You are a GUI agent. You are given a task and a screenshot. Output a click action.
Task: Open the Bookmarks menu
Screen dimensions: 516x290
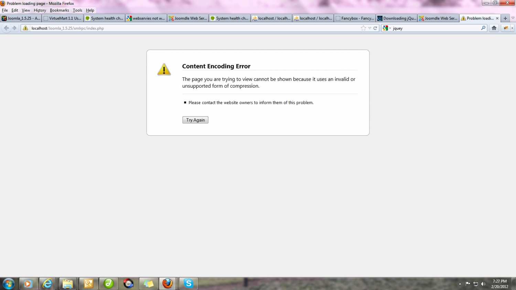[x=59, y=10]
